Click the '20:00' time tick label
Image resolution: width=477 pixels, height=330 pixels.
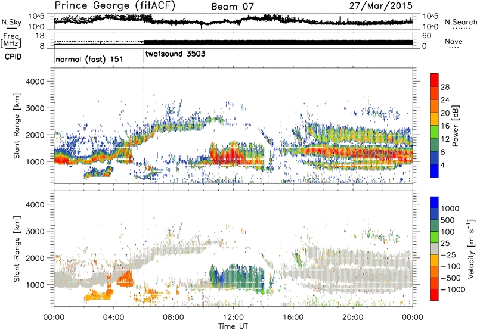click(353, 317)
